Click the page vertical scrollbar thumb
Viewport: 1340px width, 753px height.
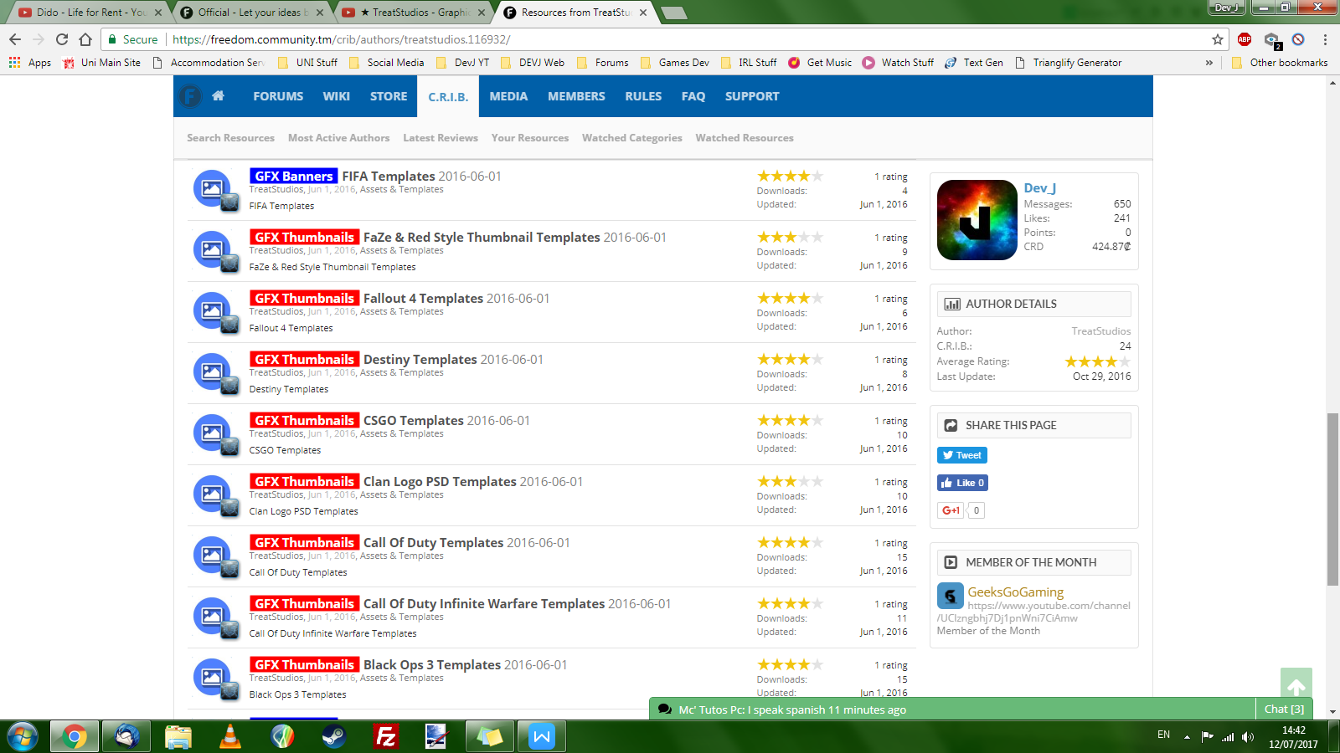tap(1332, 499)
